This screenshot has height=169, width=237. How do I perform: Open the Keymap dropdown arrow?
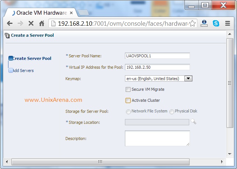click(188, 79)
